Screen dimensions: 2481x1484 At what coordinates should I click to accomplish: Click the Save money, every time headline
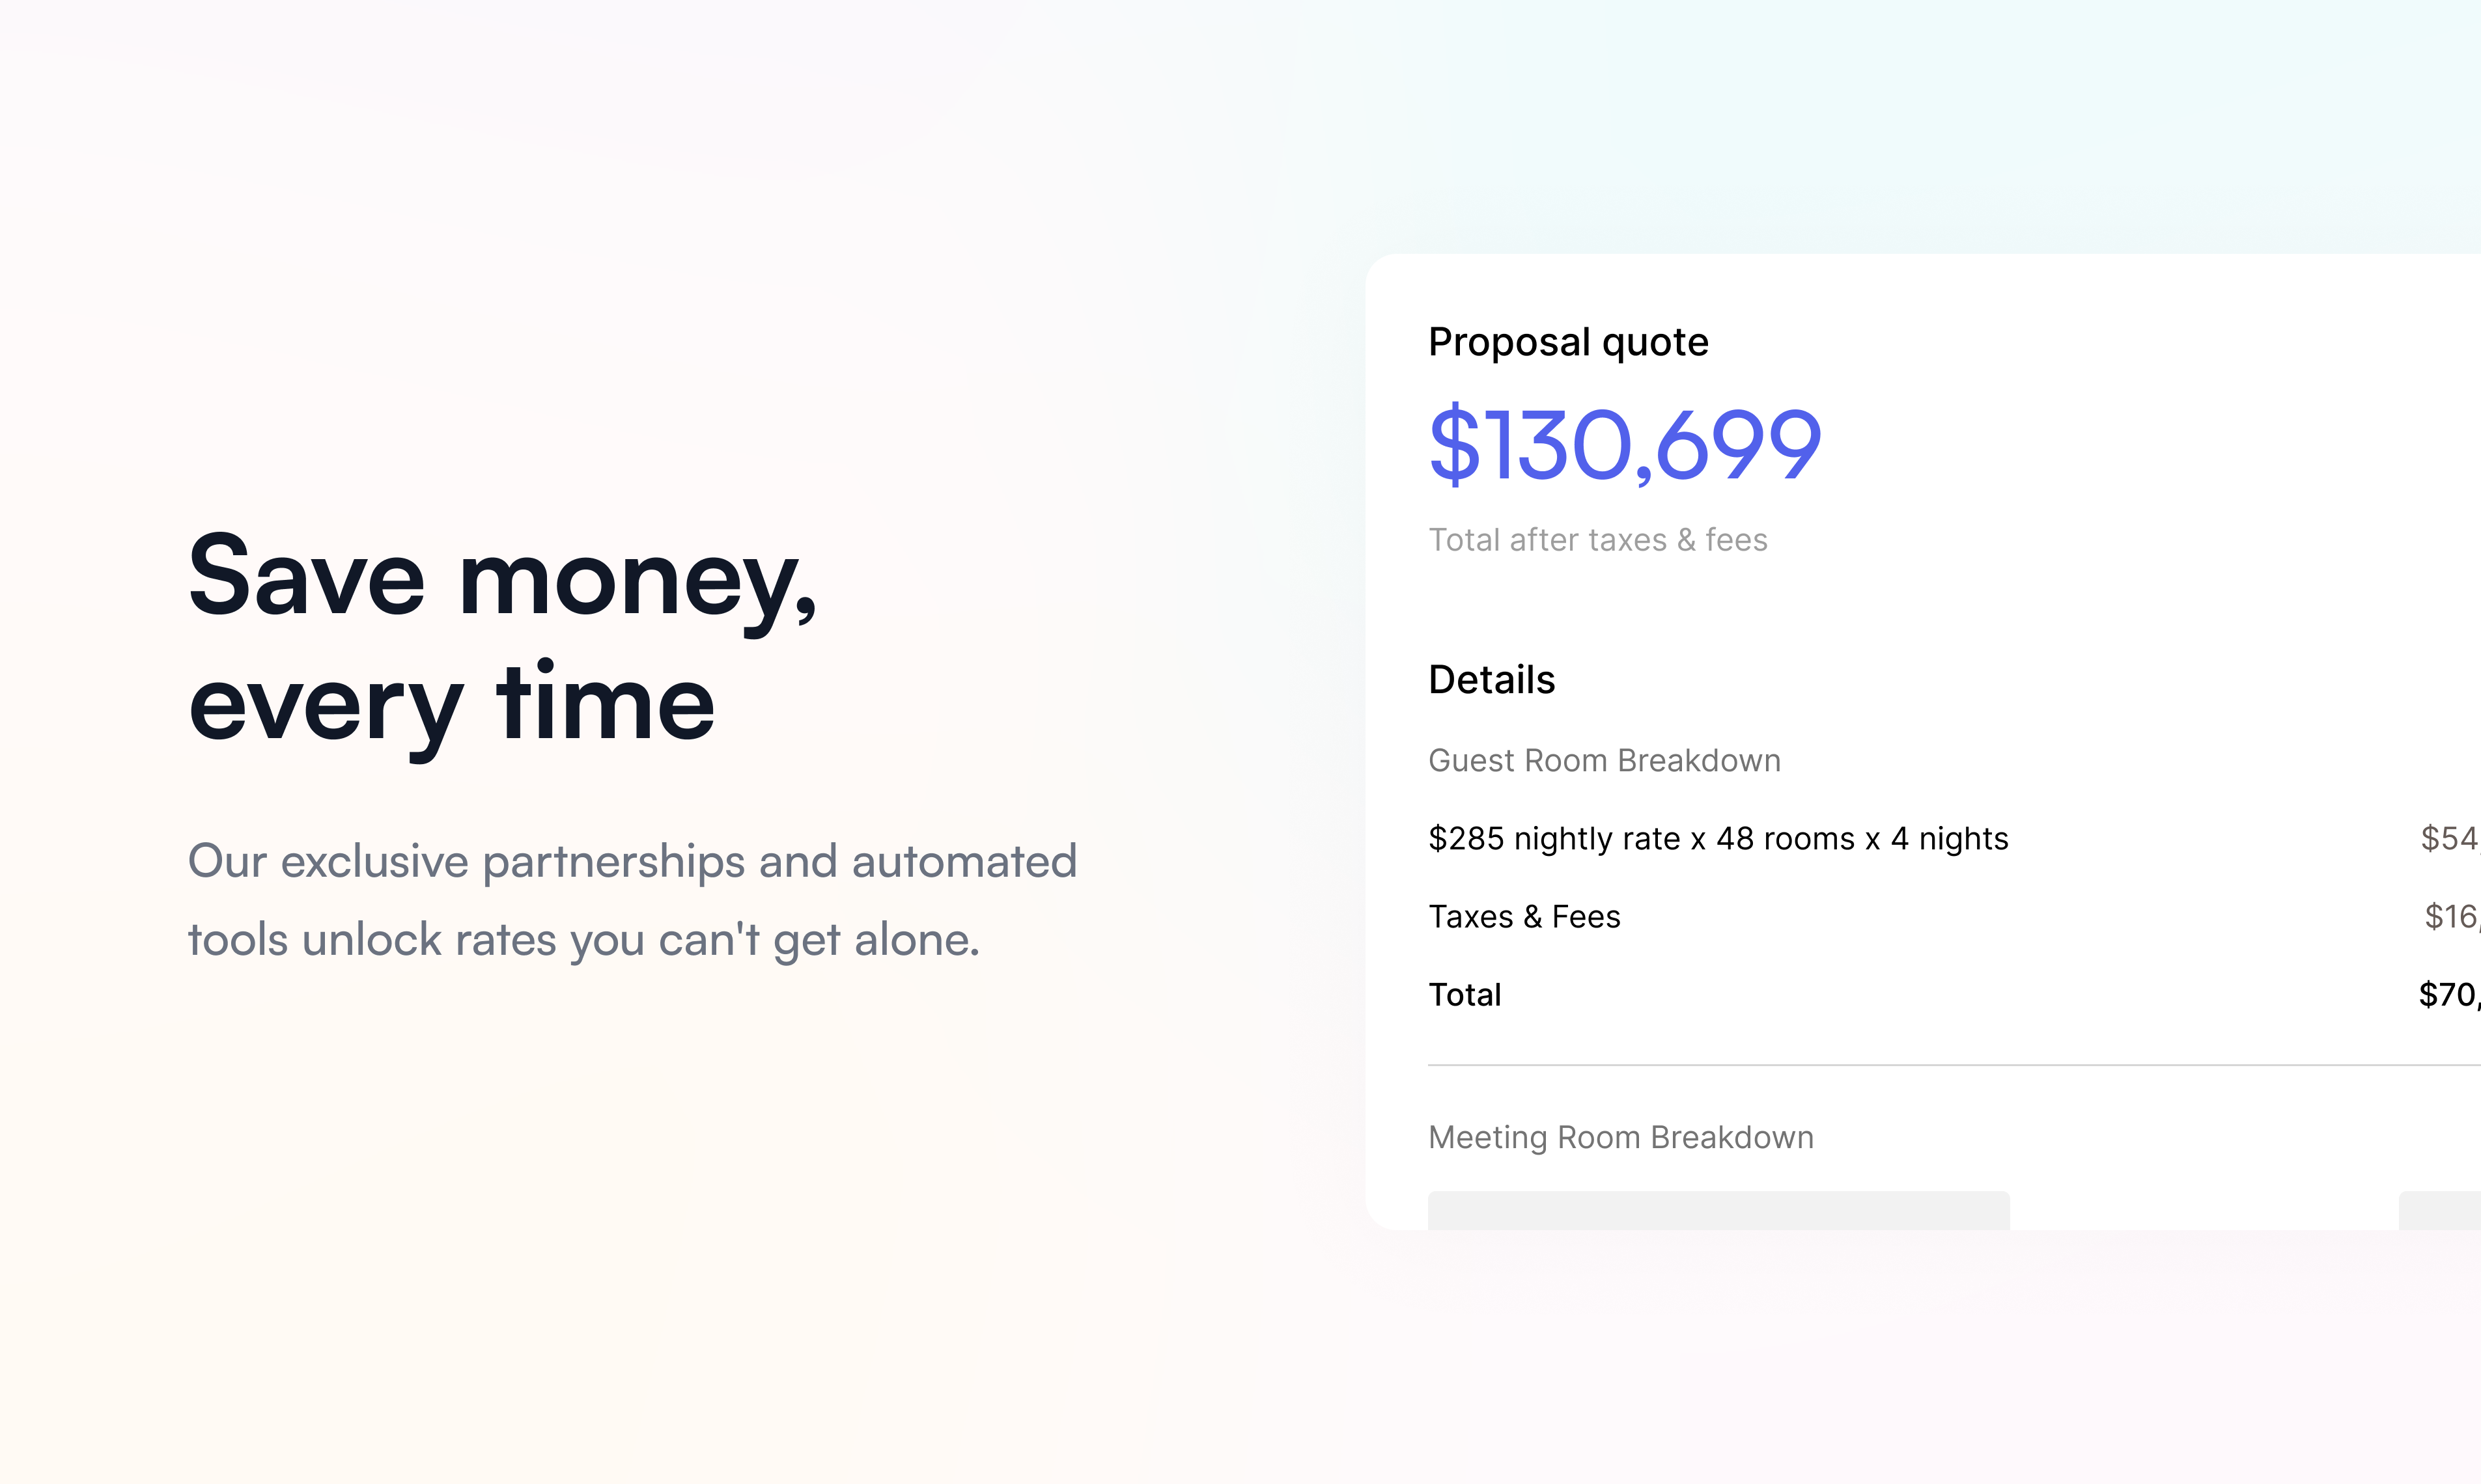503,640
